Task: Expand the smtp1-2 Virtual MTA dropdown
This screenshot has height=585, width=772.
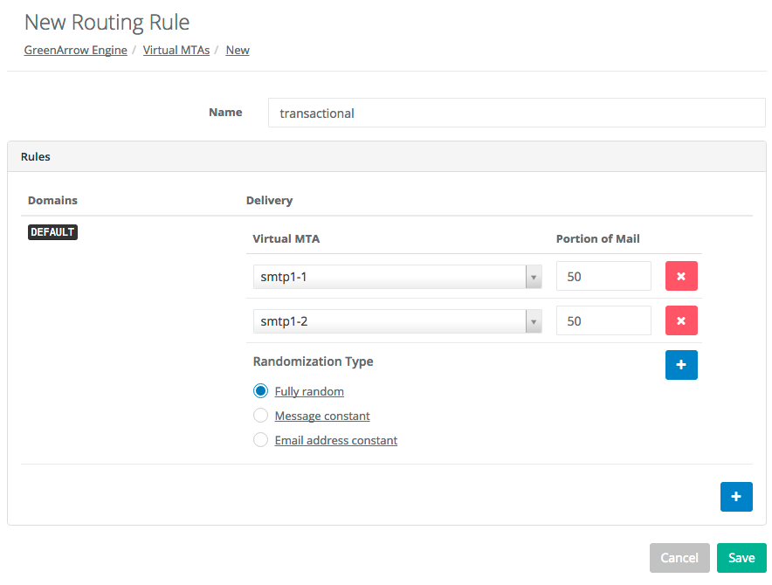Action: (390, 321)
